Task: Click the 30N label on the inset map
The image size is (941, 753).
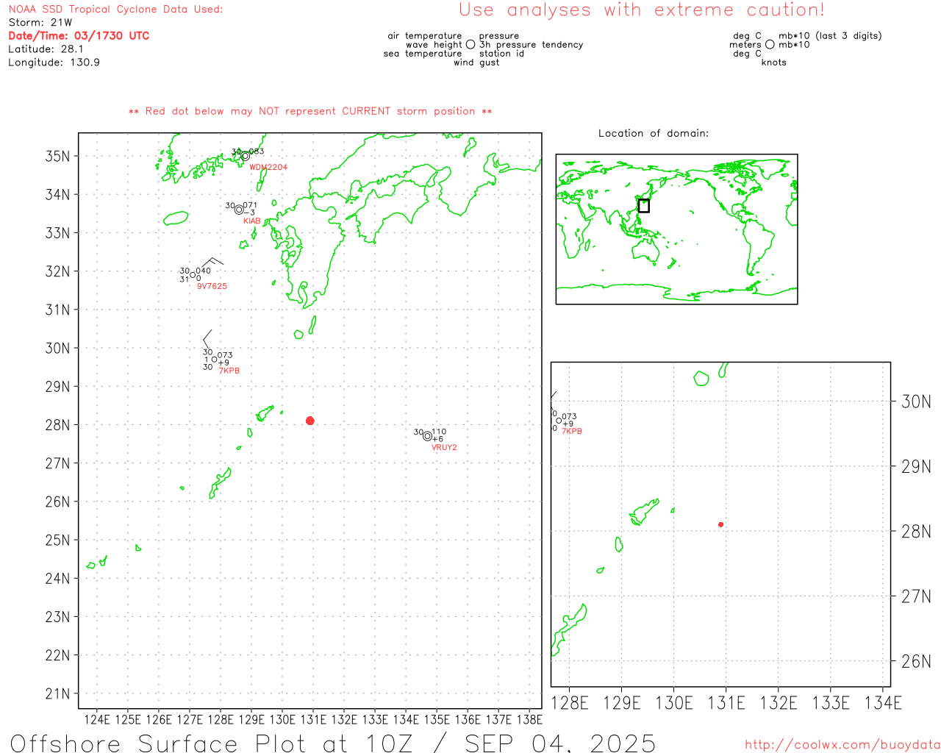Action: [916, 402]
